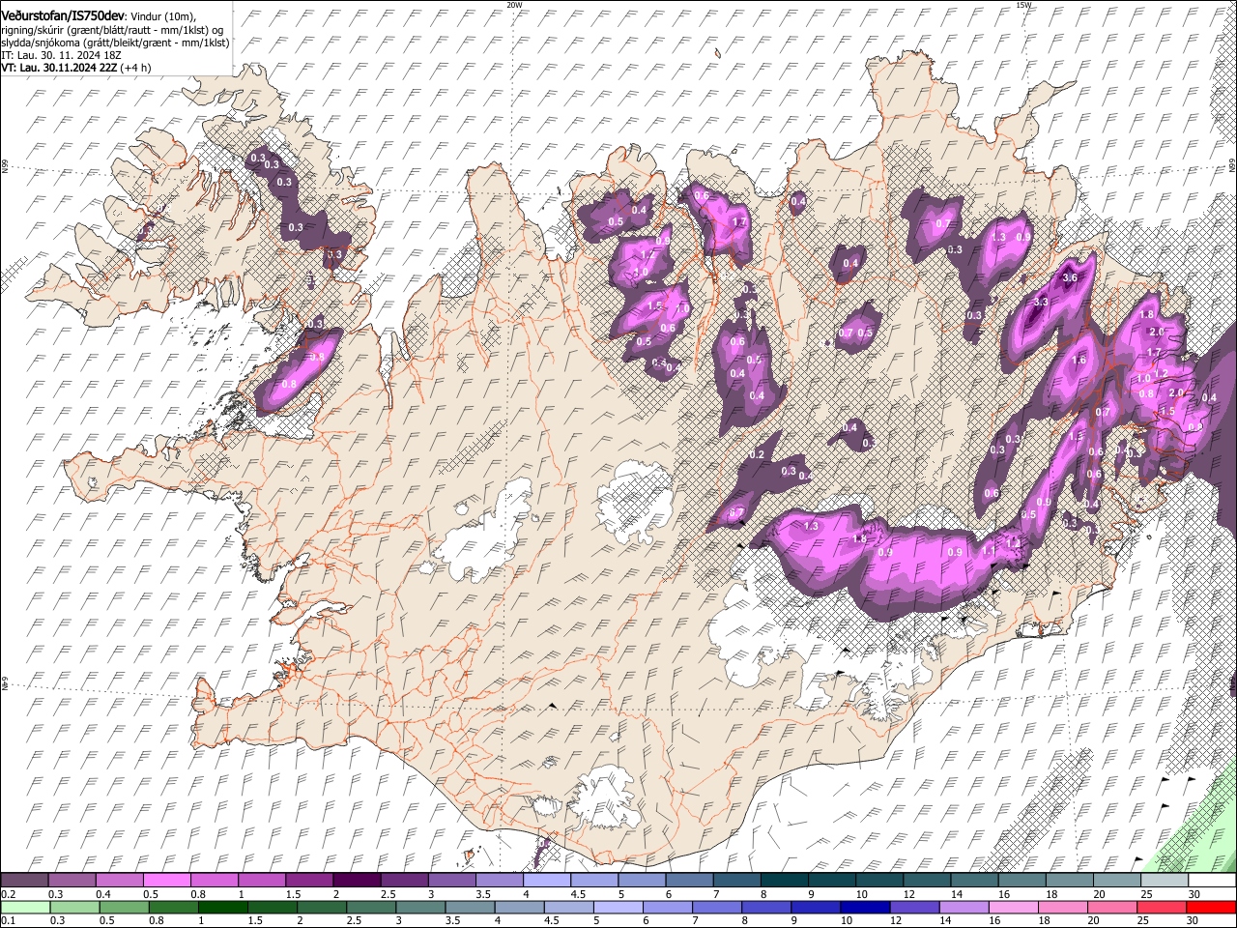Select the 0.2–0.3 dusky purple swatch, top legend row
1237x928 pixels.
[x=24, y=881]
